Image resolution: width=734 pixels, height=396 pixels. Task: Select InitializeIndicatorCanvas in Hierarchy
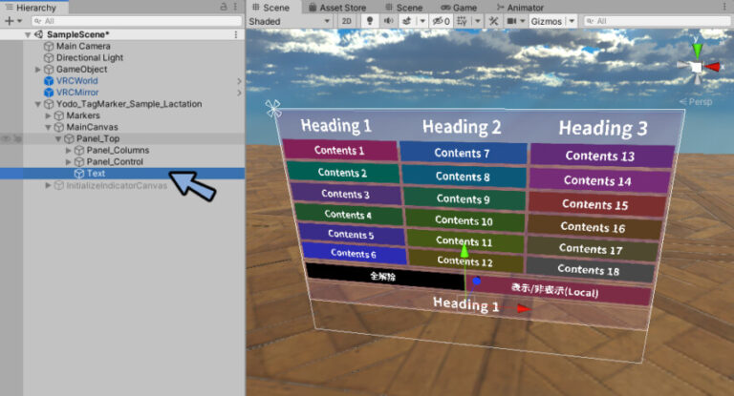pos(117,186)
